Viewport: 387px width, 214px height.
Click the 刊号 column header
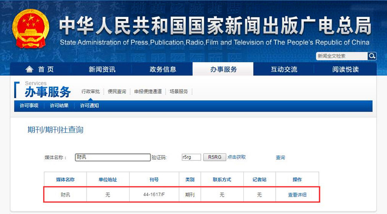pyautogui.click(x=154, y=180)
